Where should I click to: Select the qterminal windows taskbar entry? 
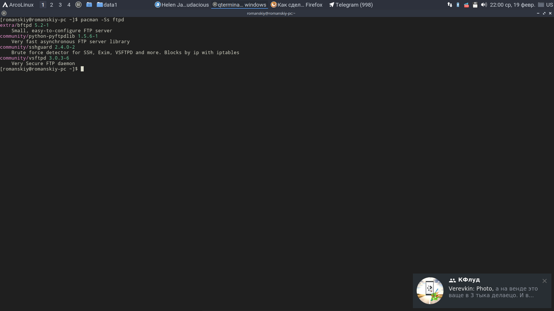click(x=239, y=5)
